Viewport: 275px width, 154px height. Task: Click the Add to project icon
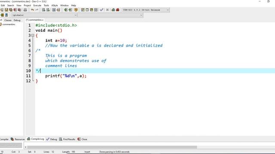66,10
